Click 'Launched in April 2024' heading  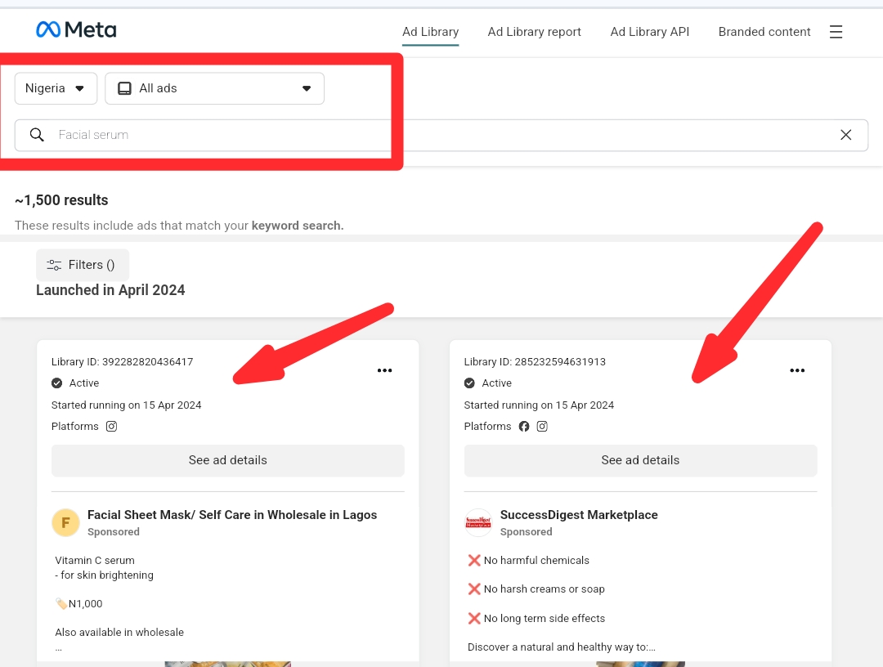point(110,290)
